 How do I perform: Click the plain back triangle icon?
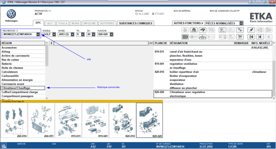[269, 37]
